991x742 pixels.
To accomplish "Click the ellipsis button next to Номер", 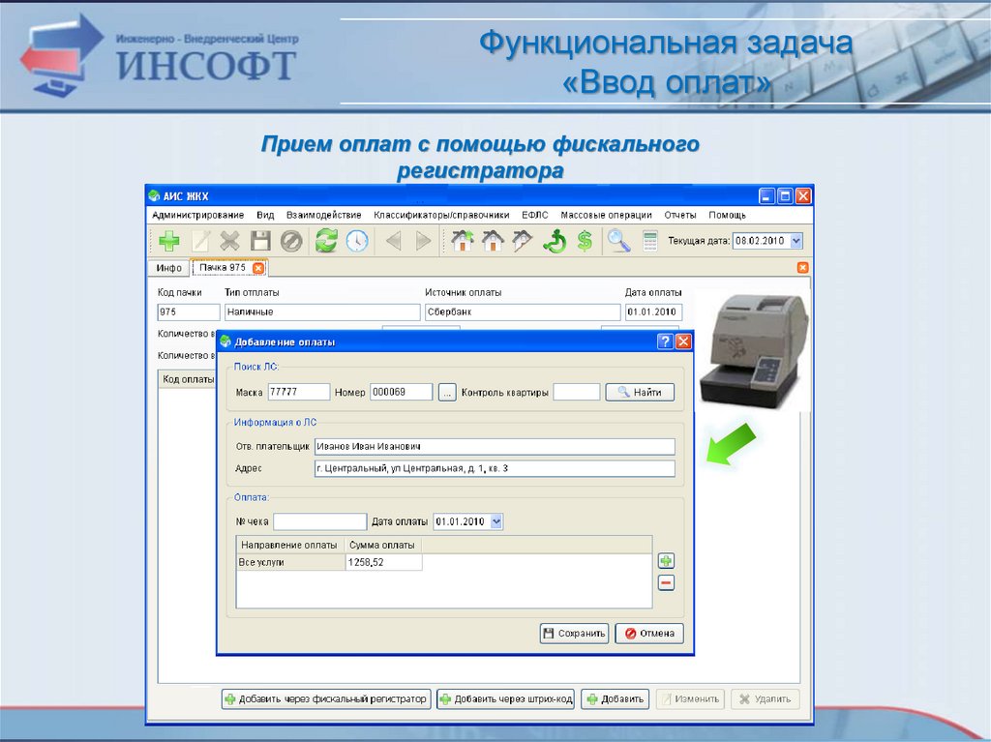I will click(447, 393).
